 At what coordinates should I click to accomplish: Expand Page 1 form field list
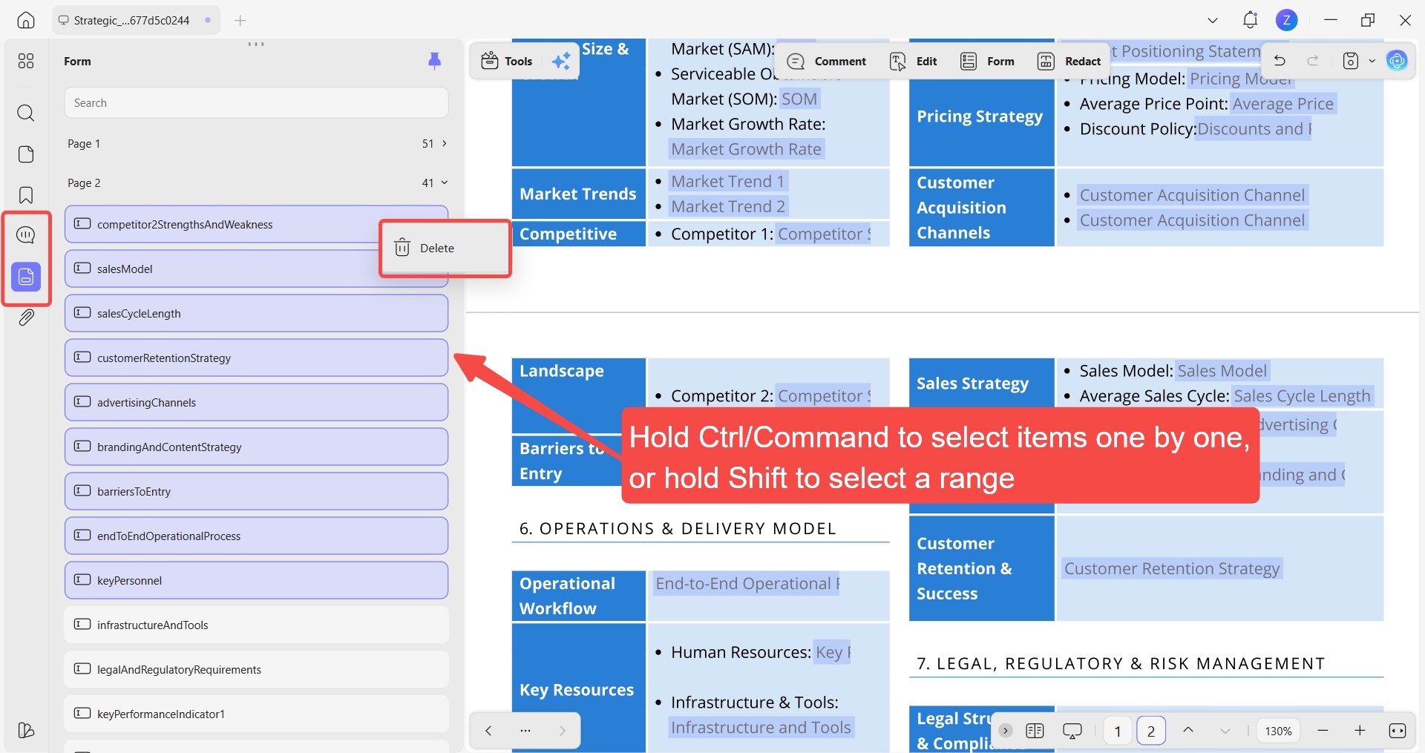coord(445,143)
